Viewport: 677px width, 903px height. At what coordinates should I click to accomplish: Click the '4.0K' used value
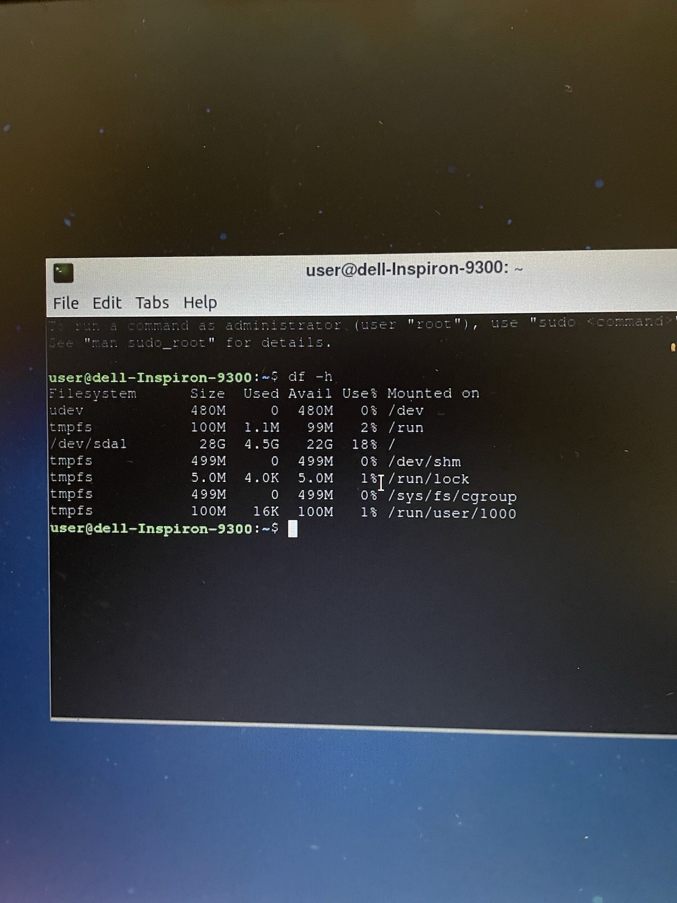pyautogui.click(x=261, y=477)
